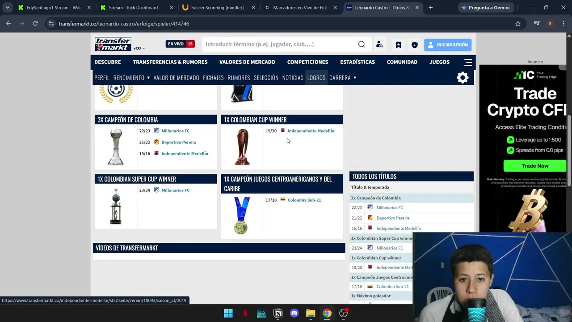
Task: Open TRANSFERENCIAS & RUMORES menu
Action: click(x=170, y=62)
